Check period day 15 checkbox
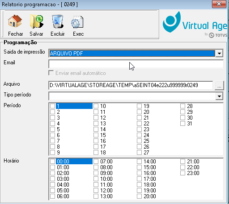The width and height of the screenshot is (229, 204). coord(96,135)
